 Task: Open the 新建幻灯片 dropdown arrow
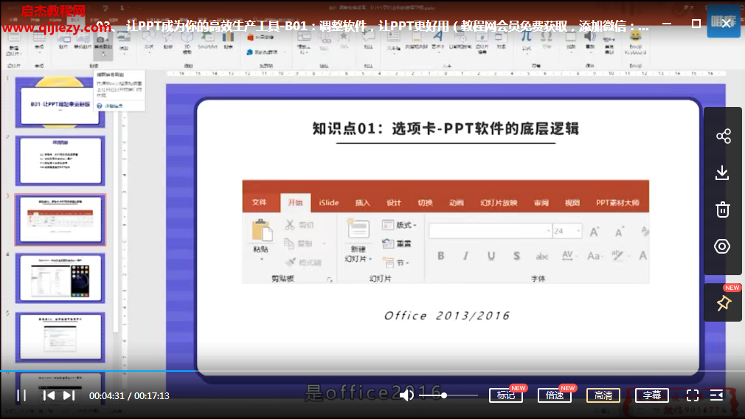(370, 259)
